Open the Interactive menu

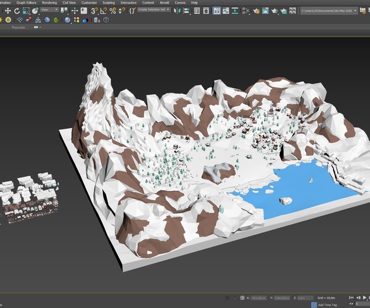[128, 3]
